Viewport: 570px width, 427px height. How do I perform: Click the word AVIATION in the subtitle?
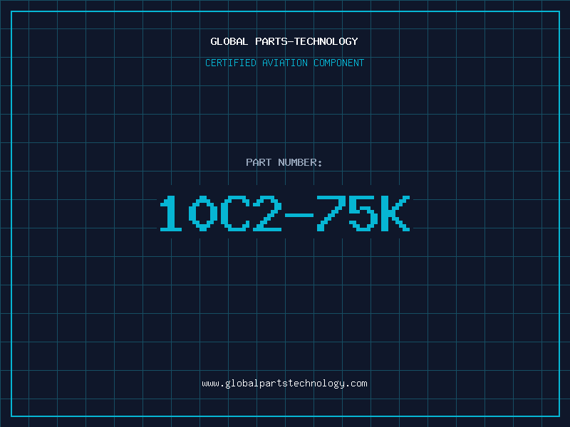[285, 63]
